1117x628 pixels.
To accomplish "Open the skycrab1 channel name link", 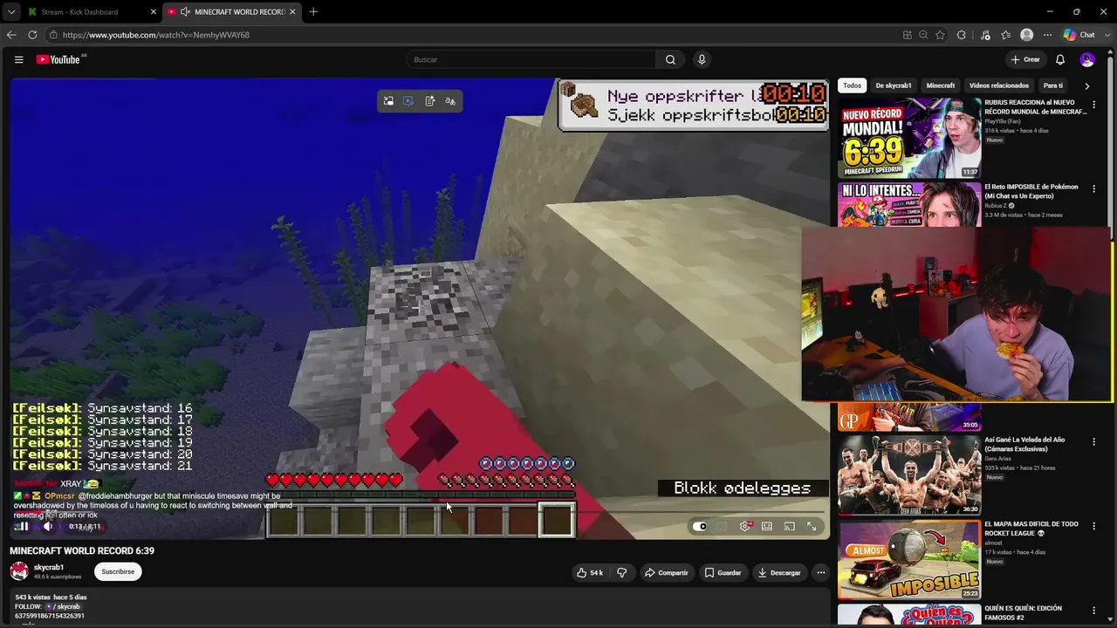I will coord(49,567).
